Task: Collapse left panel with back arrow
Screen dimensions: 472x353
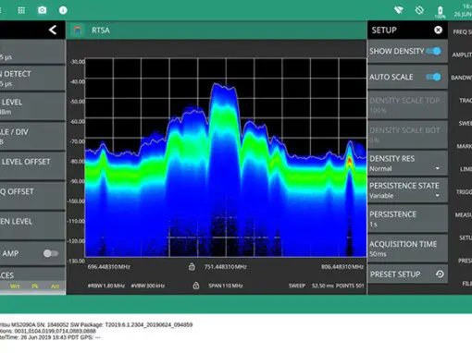Action: (x=53, y=30)
